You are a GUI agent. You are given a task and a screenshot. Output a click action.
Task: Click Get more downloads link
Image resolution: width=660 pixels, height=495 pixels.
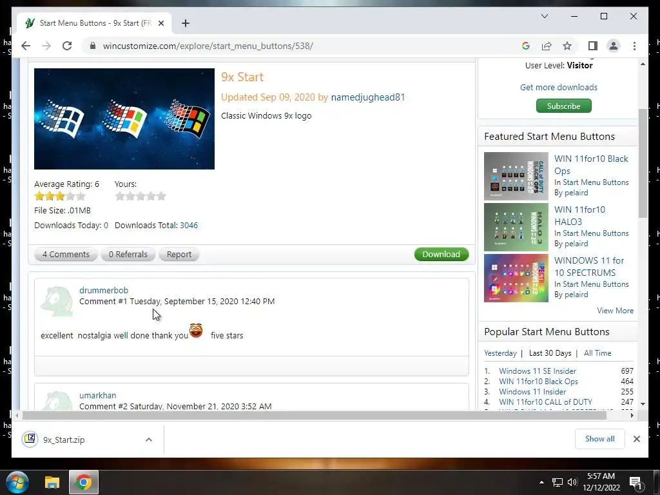[x=559, y=87]
